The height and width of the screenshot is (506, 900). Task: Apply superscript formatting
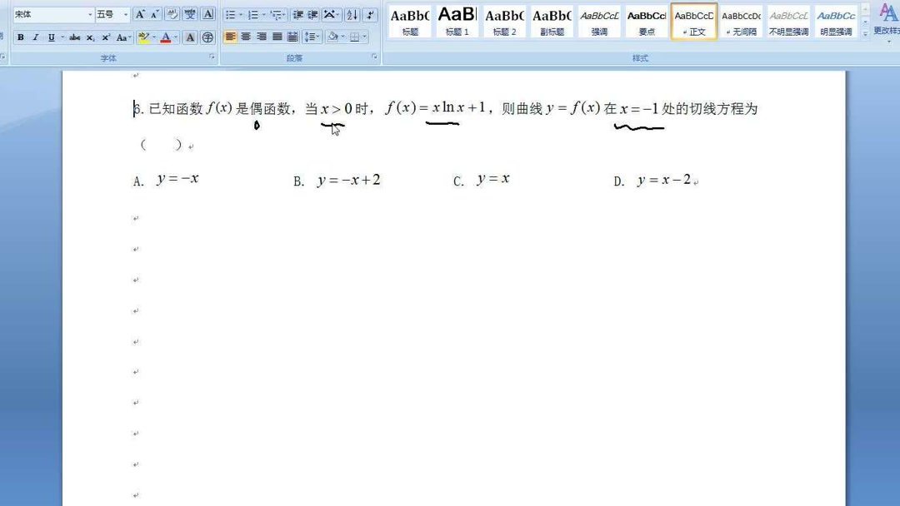pos(106,37)
